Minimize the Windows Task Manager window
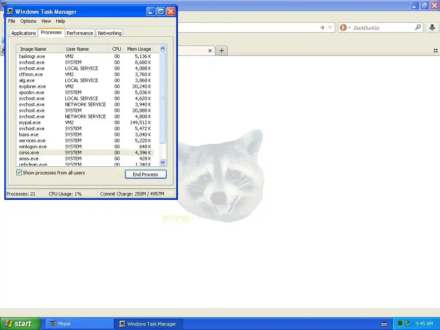Screen dimensions: 440x330 pyautogui.click(x=151, y=12)
